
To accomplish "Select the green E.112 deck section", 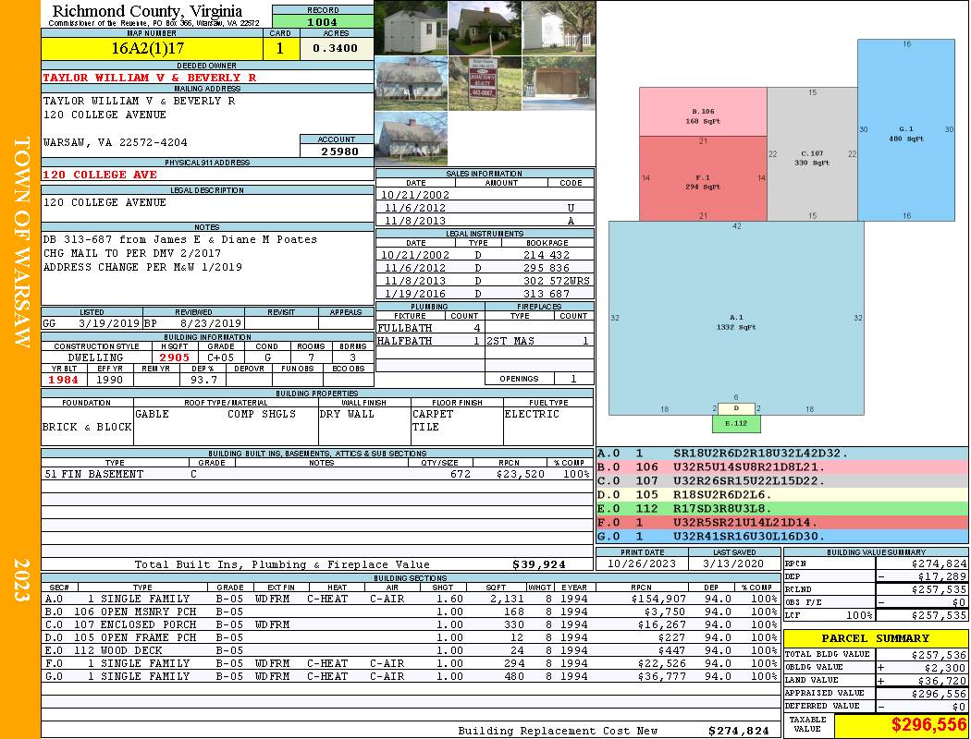I will [736, 424].
